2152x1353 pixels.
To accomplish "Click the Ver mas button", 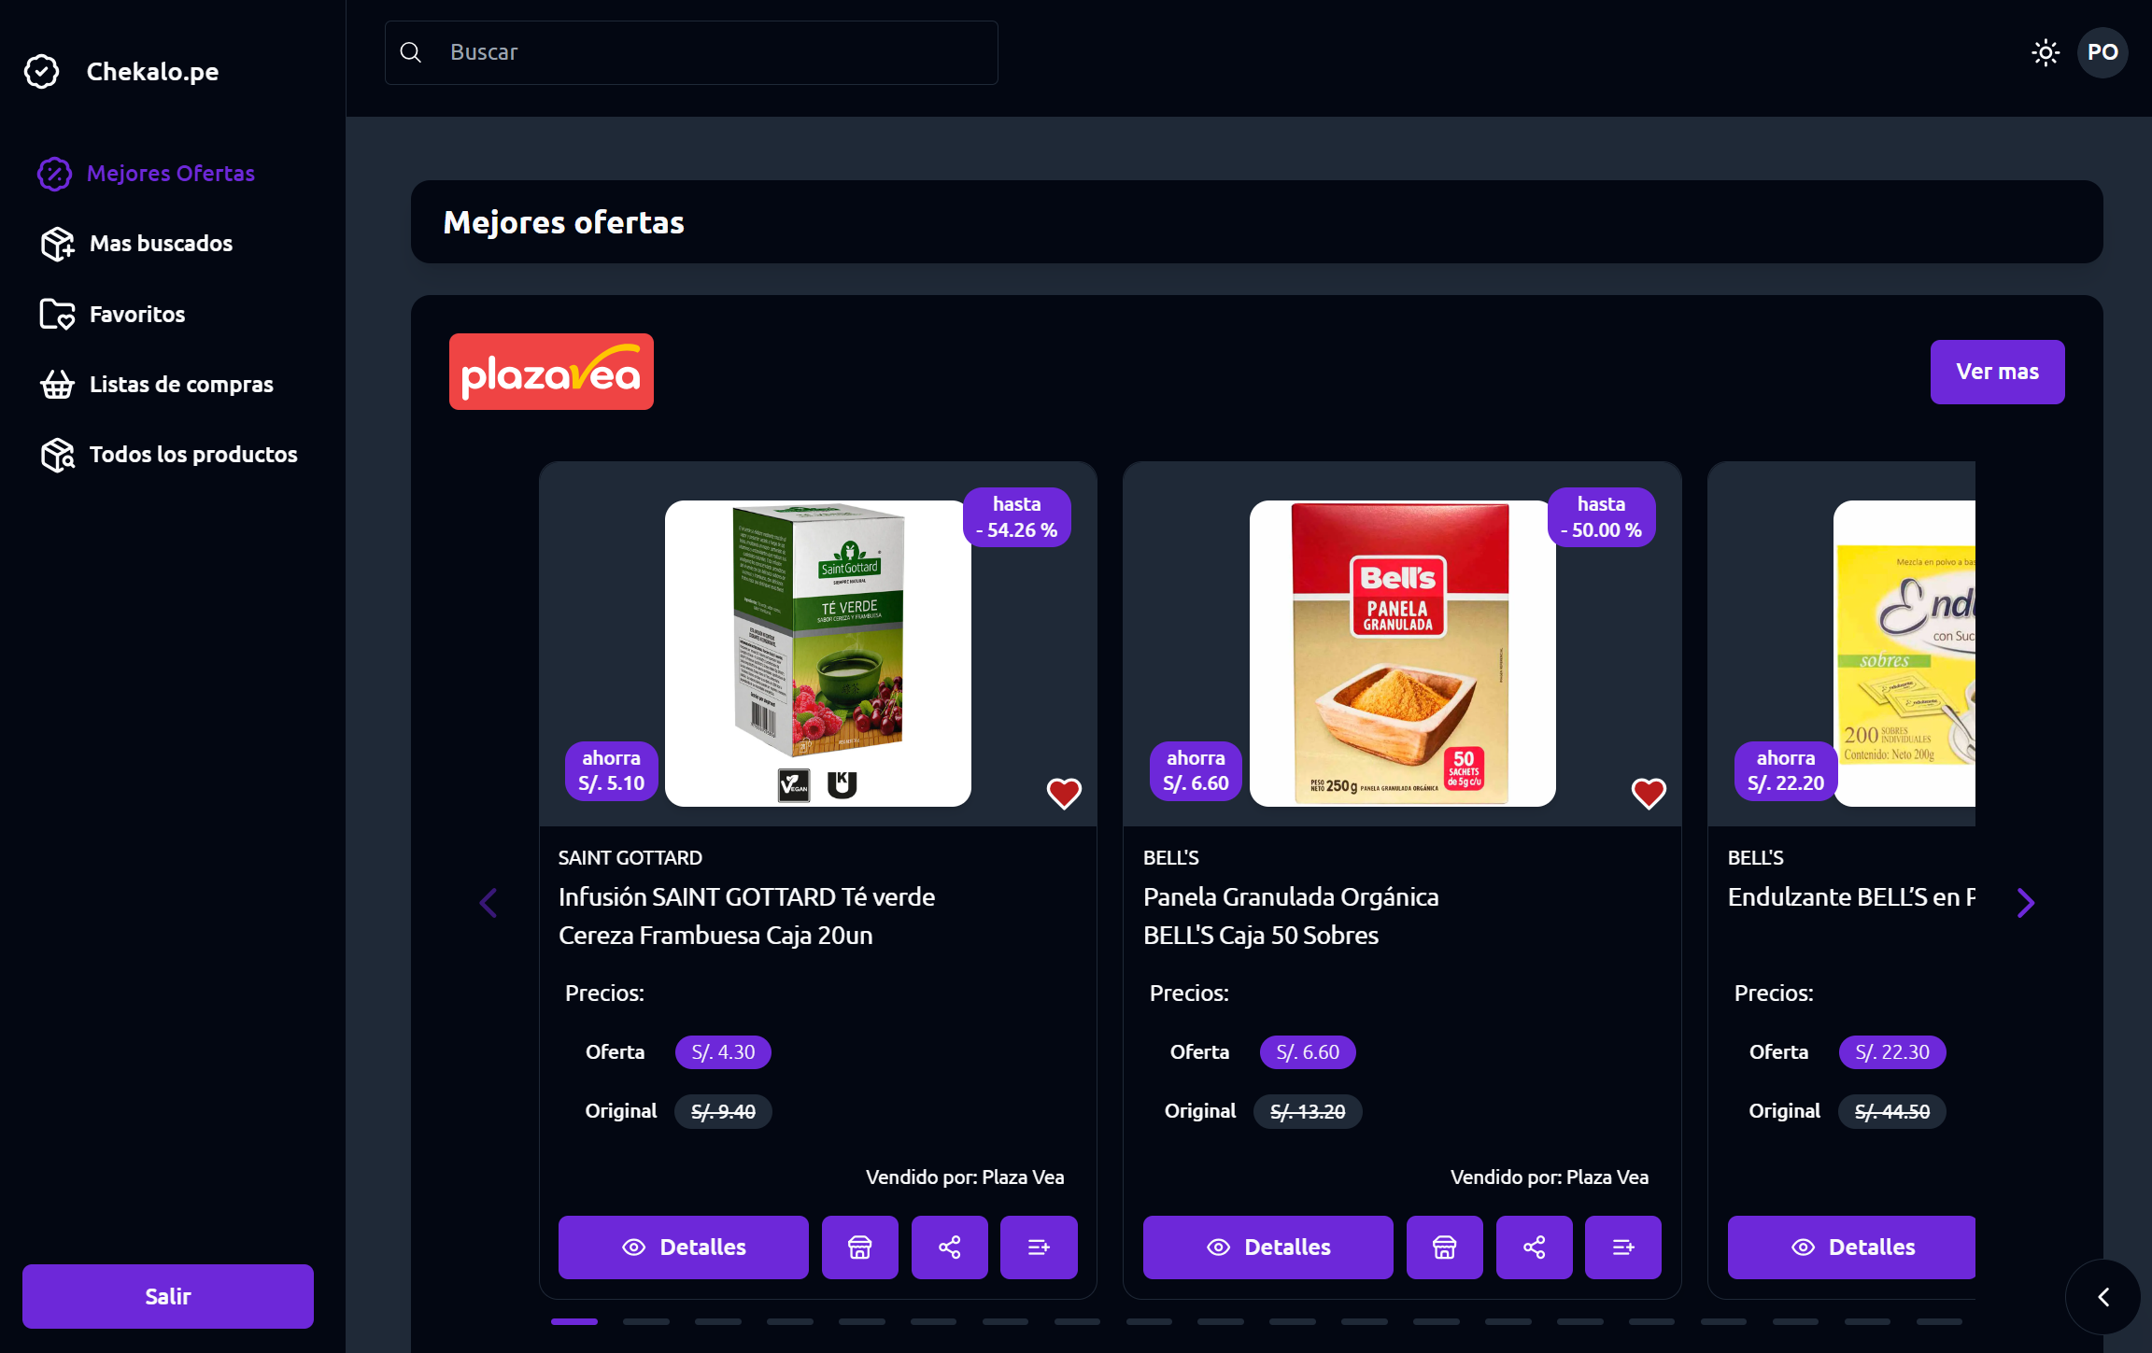I will (1997, 372).
